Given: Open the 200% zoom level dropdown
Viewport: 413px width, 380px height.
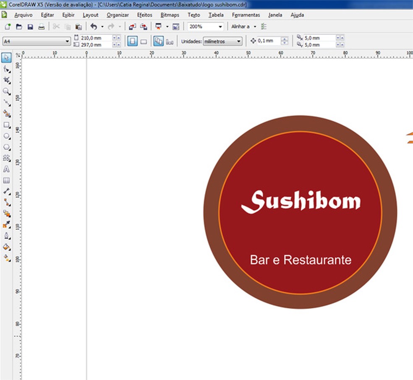Looking at the screenshot, I should 220,26.
